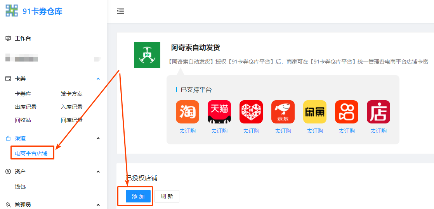This screenshot has height=209, width=434.
Task: Click the 管理员 menu section label
Action: click(x=23, y=205)
